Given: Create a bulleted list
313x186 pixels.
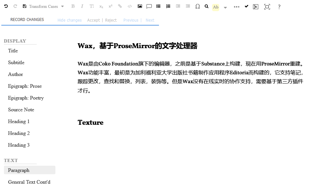Looking at the screenshot, I should tap(158, 6).
